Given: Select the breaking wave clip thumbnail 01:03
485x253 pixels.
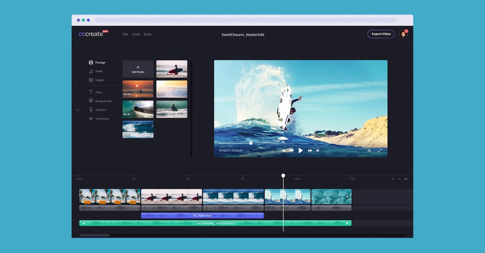Looking at the screenshot, I should coord(138,130).
